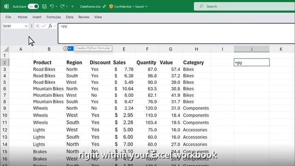Confirm formula with the checkmark icon
This screenshot has height=166, width=295.
tap(44, 26)
